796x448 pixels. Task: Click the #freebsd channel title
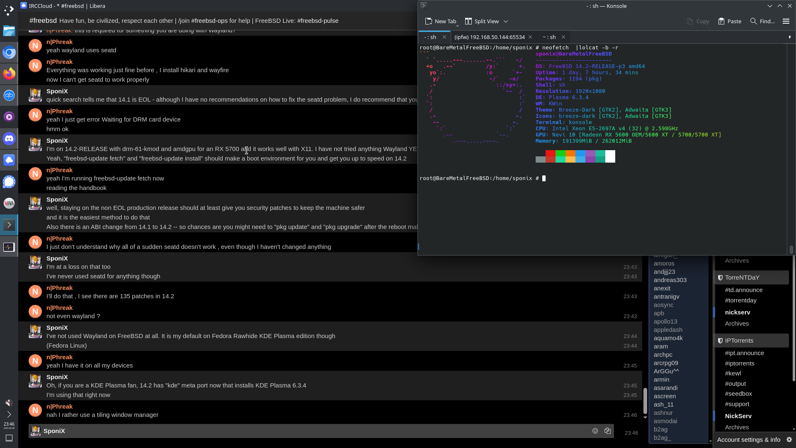(x=43, y=21)
